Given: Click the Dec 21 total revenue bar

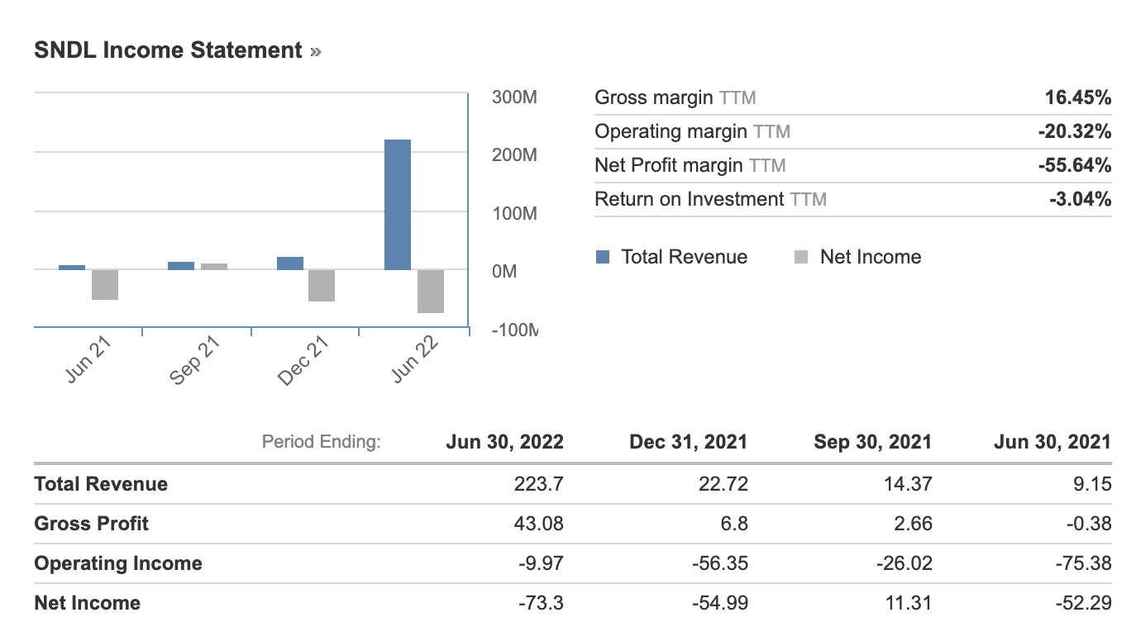Looking at the screenshot, I should [290, 264].
